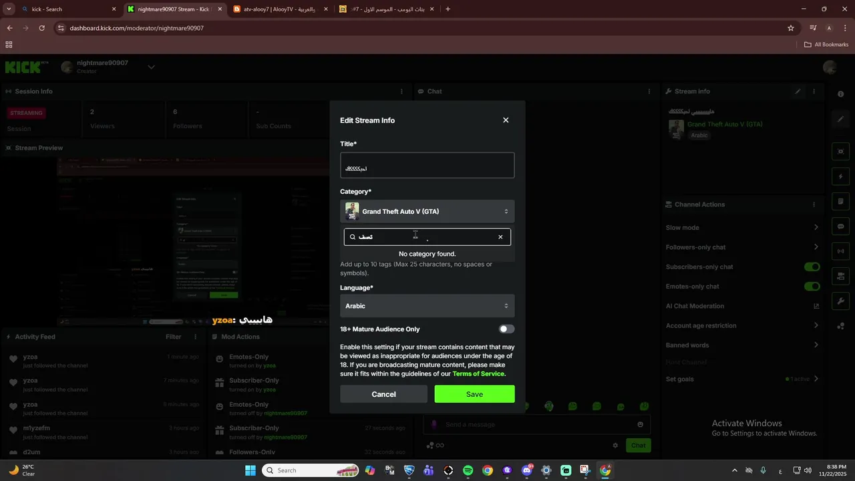855x481 pixels.
Task: Click the chat bubble sidebar icon
Action: 841,226
